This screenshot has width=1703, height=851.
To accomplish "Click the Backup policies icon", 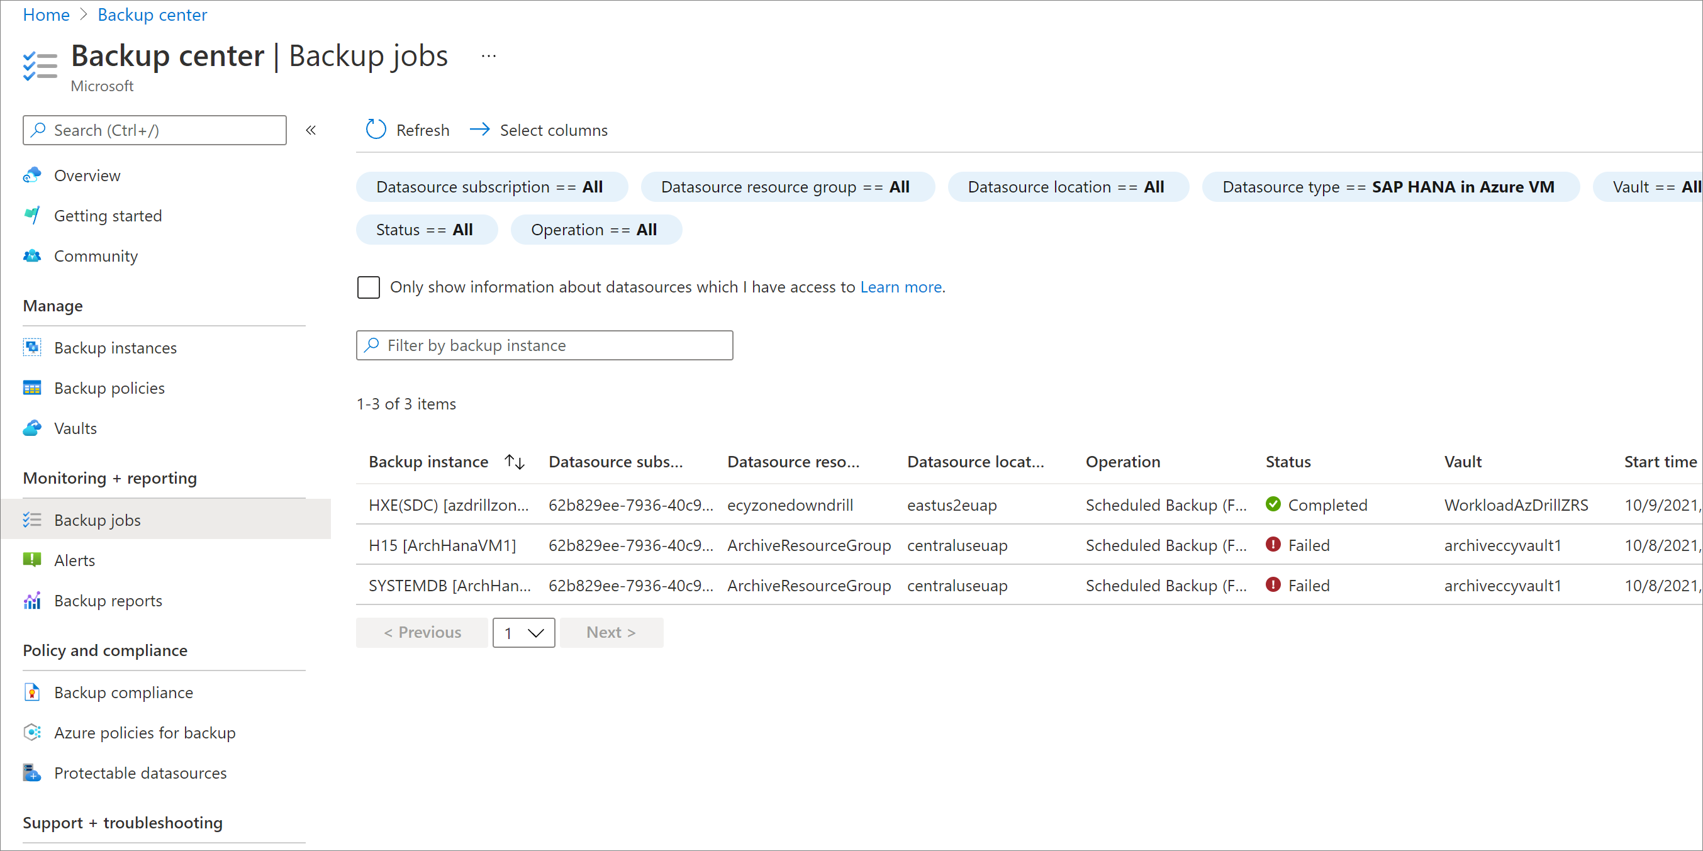I will [x=31, y=387].
